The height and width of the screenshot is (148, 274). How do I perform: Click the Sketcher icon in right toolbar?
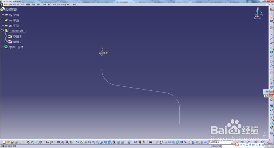271,28
